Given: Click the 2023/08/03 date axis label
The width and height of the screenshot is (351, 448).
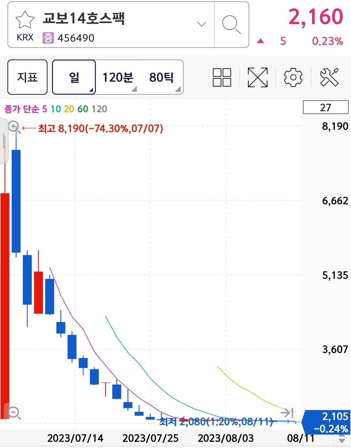Looking at the screenshot, I should (226, 438).
